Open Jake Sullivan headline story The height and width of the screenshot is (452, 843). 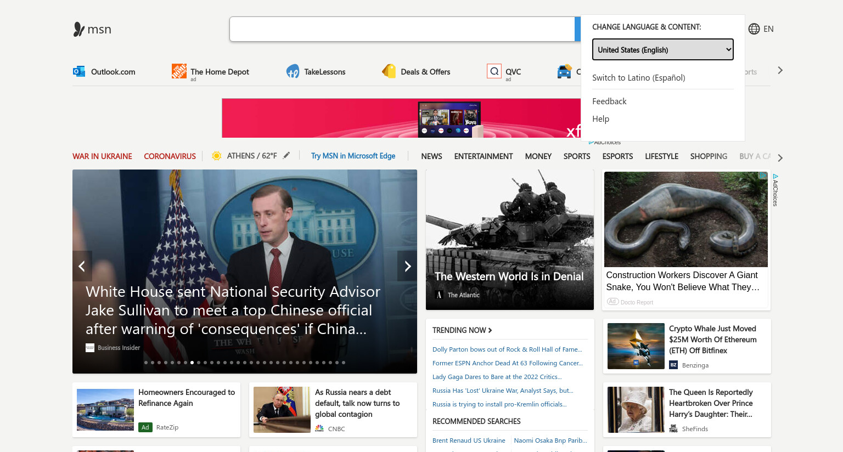tap(233, 310)
